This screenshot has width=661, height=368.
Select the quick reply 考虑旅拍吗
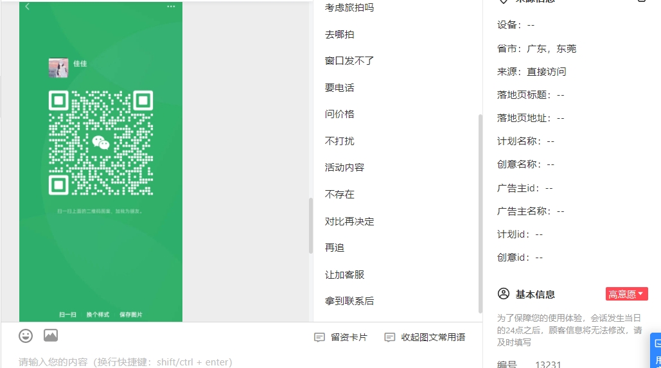(349, 8)
